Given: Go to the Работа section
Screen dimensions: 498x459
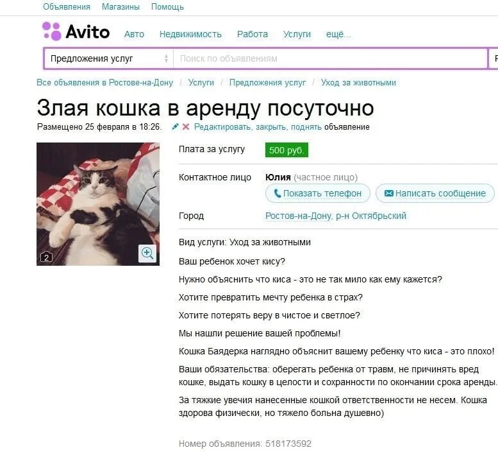Looking at the screenshot, I should coord(253,34).
